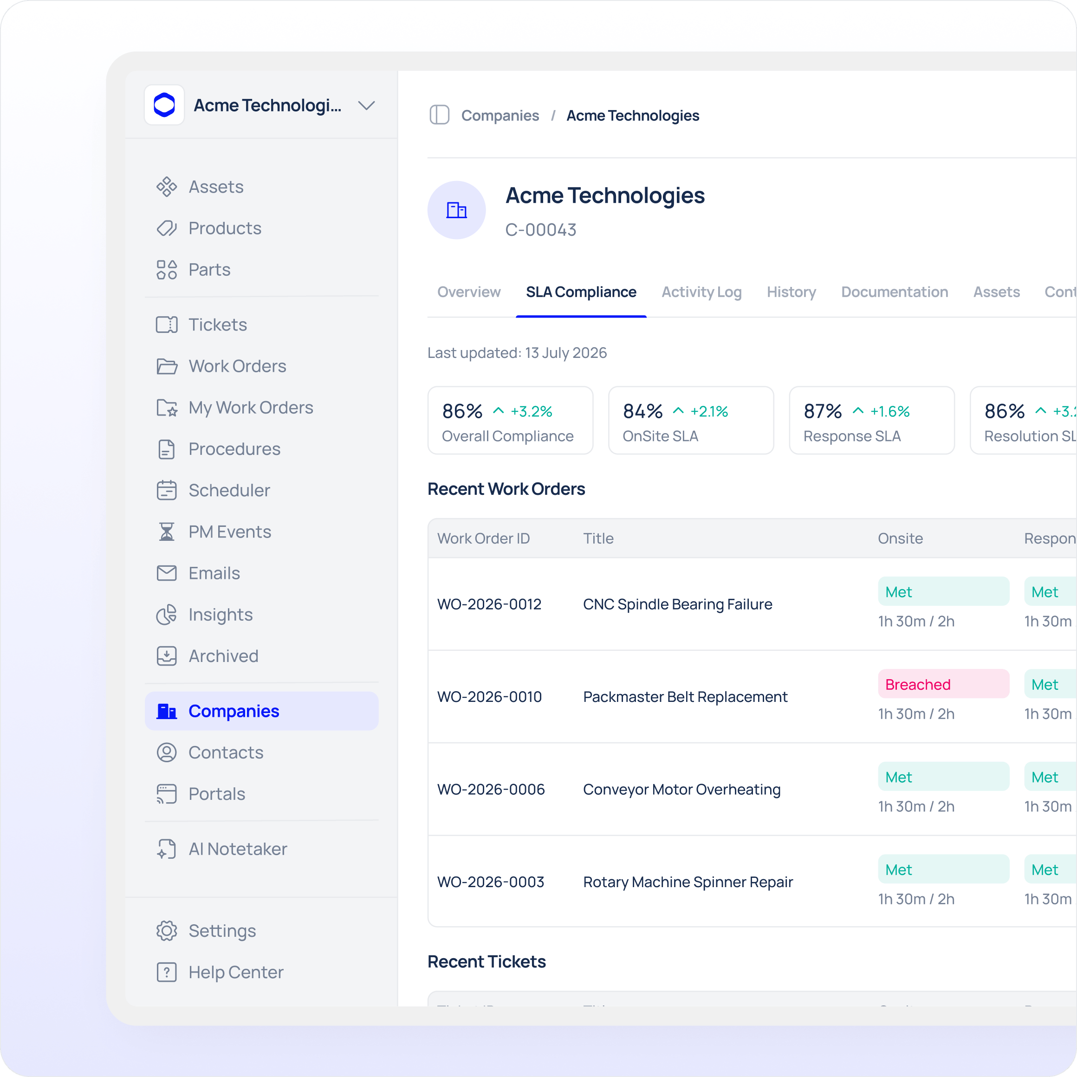
Task: Click Met onsite badge for WO-2026-0012
Action: click(943, 591)
